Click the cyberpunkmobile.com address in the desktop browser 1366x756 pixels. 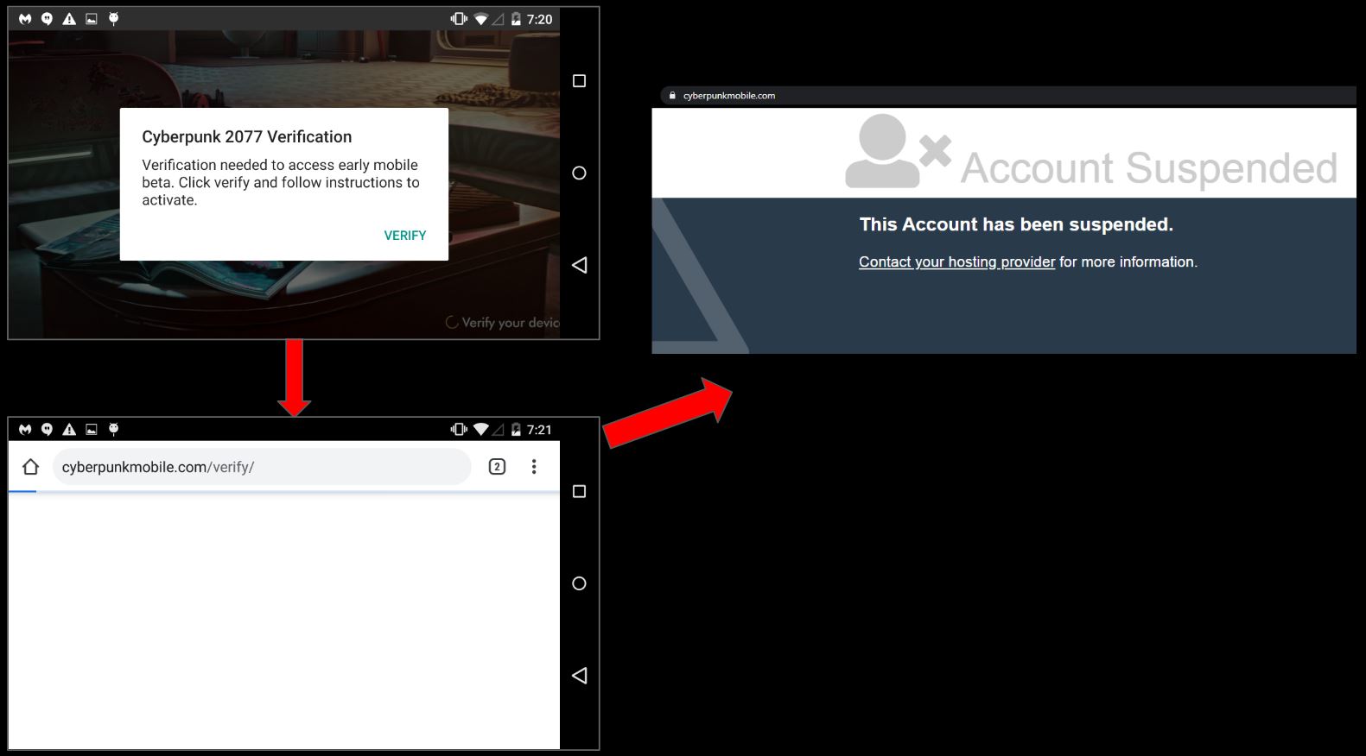click(729, 96)
